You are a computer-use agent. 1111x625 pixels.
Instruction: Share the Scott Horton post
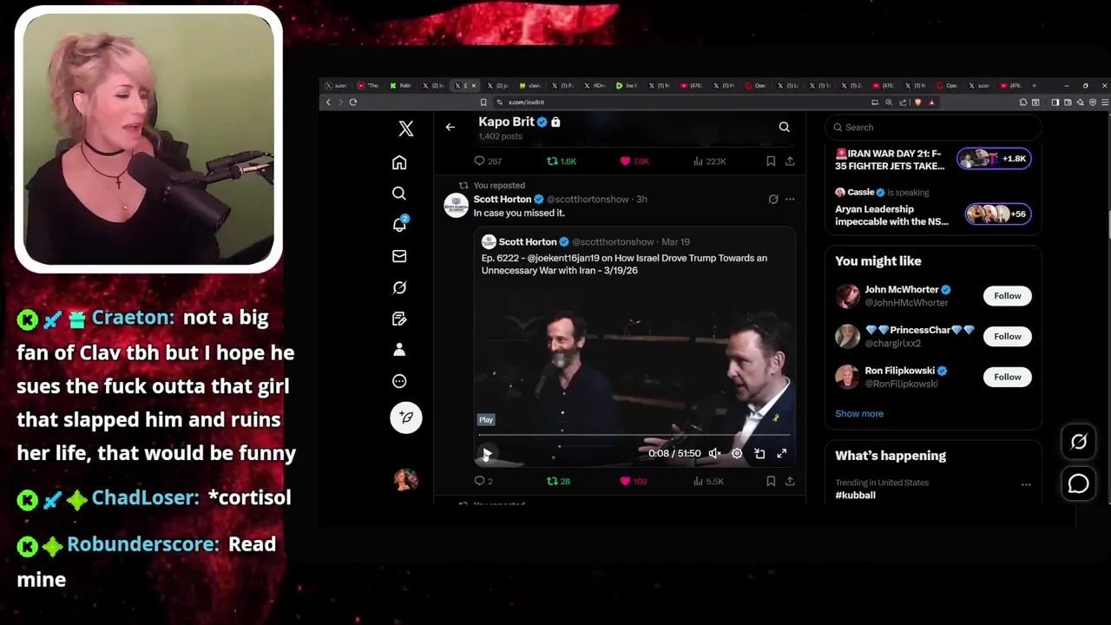click(x=790, y=481)
